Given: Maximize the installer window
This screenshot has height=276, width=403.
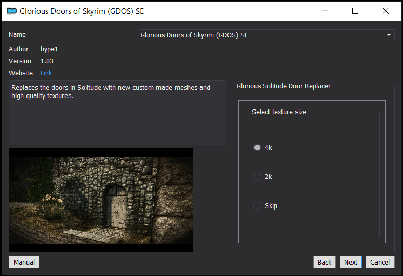Looking at the screenshot, I should pyautogui.click(x=355, y=11).
